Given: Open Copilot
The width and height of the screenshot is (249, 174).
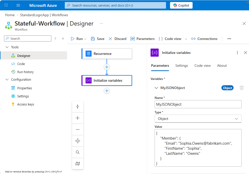Looking at the screenshot, I should [181, 5].
